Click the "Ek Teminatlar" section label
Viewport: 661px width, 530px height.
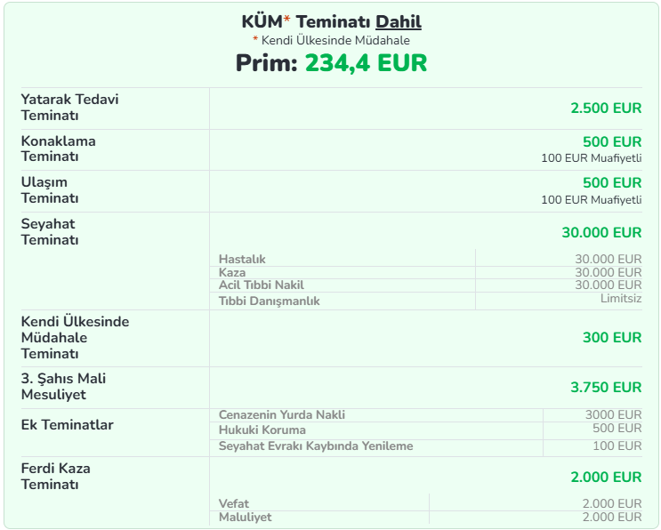click(67, 425)
